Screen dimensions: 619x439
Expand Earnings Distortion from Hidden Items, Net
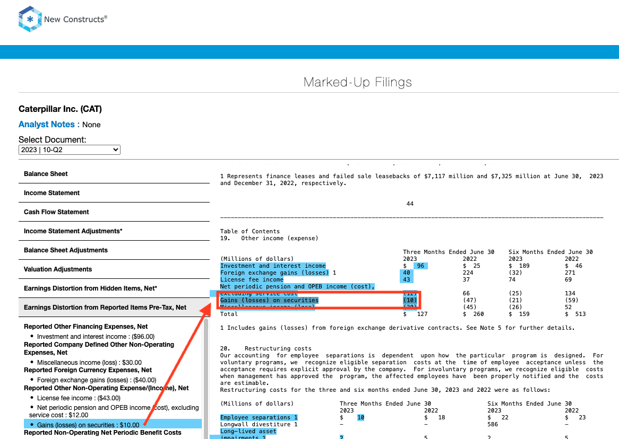tap(114, 288)
